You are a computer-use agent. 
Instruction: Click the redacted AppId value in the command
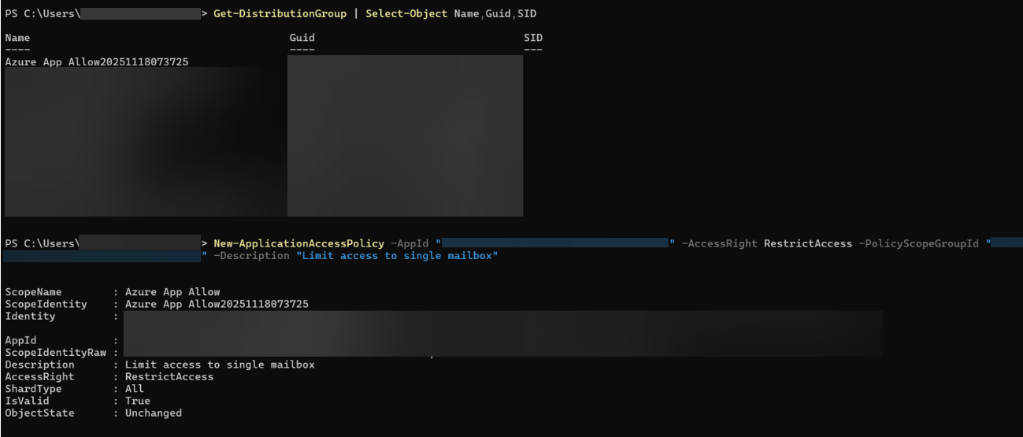[554, 243]
